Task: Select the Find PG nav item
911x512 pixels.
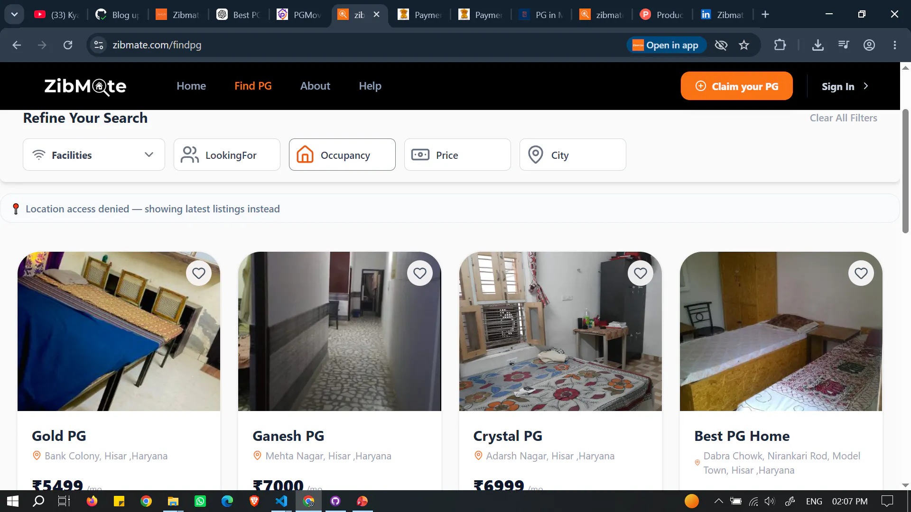Action: pyautogui.click(x=253, y=86)
